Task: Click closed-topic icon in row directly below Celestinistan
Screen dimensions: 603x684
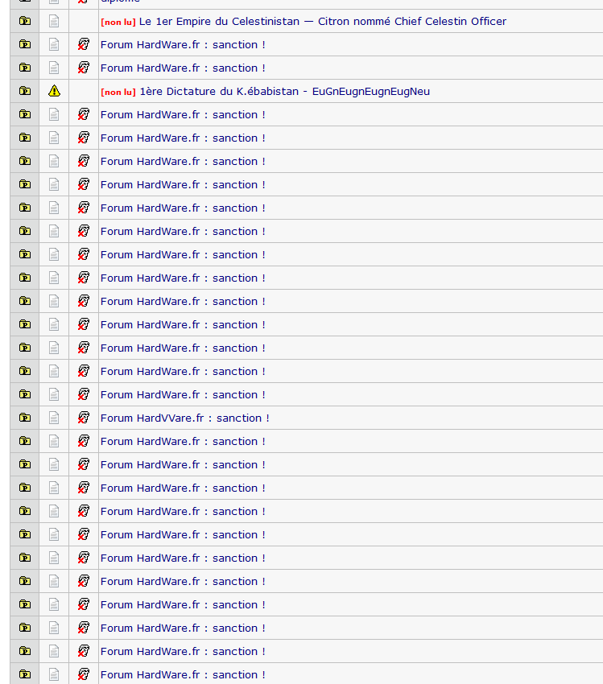Action: (x=84, y=44)
